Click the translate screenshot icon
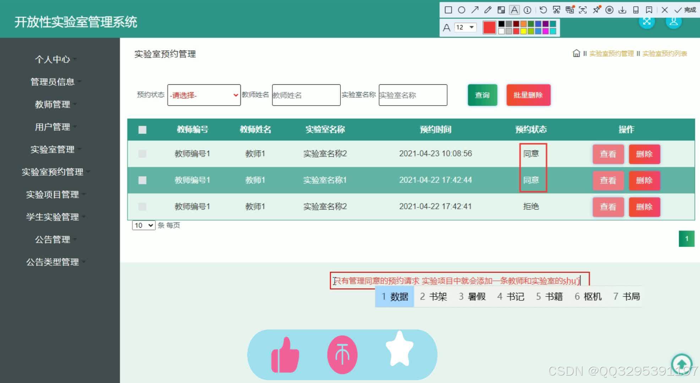The height and width of the screenshot is (383, 700). coord(570,10)
